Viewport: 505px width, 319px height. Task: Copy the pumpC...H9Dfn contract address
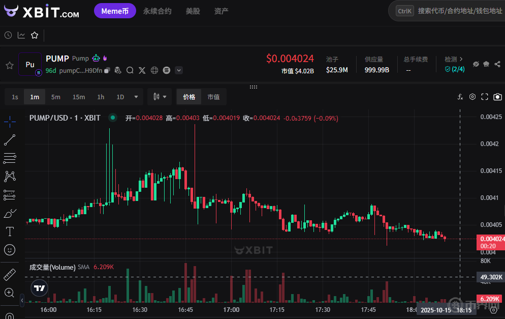pos(107,70)
